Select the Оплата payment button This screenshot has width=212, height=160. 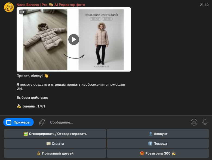[55, 143]
